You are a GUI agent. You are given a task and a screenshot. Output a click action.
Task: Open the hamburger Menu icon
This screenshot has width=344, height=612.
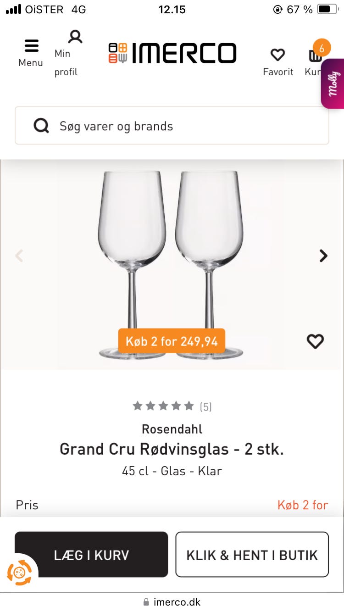(x=31, y=46)
